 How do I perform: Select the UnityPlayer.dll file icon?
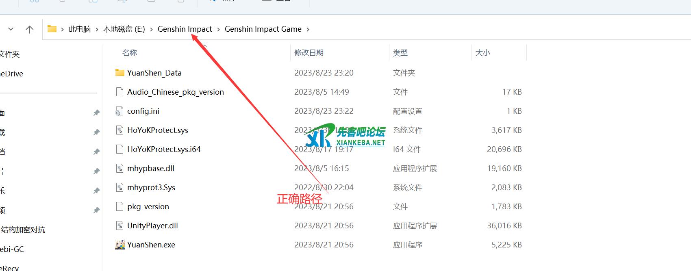pos(120,225)
